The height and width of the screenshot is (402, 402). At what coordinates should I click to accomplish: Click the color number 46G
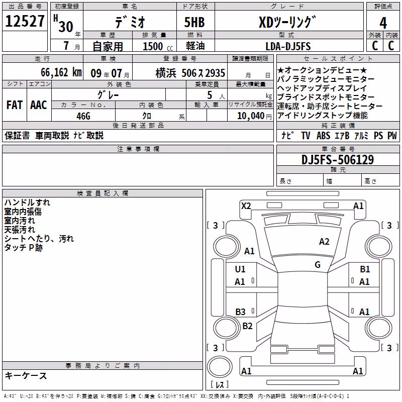[x=83, y=116]
